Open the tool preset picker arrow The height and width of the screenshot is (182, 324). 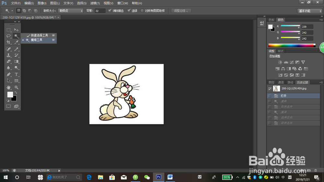(x=12, y=11)
